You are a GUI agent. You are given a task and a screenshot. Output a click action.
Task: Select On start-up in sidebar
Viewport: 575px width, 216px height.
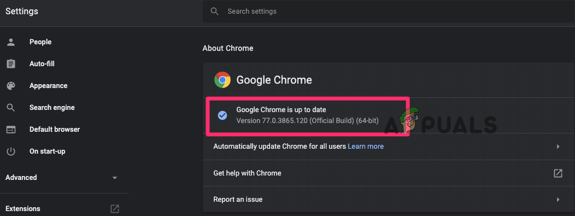[48, 151]
